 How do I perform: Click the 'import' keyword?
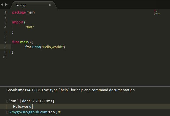coord(18,22)
